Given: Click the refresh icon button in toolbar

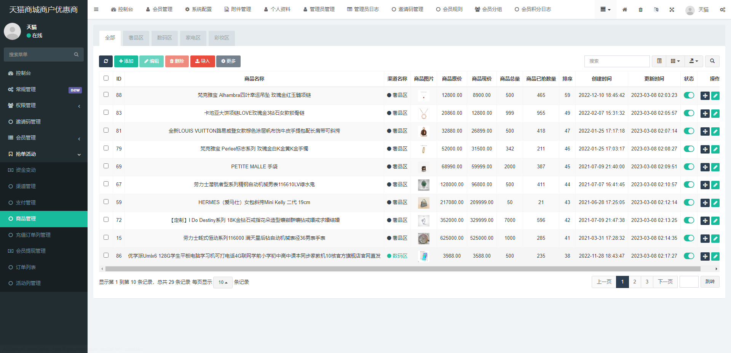Looking at the screenshot, I should point(105,61).
